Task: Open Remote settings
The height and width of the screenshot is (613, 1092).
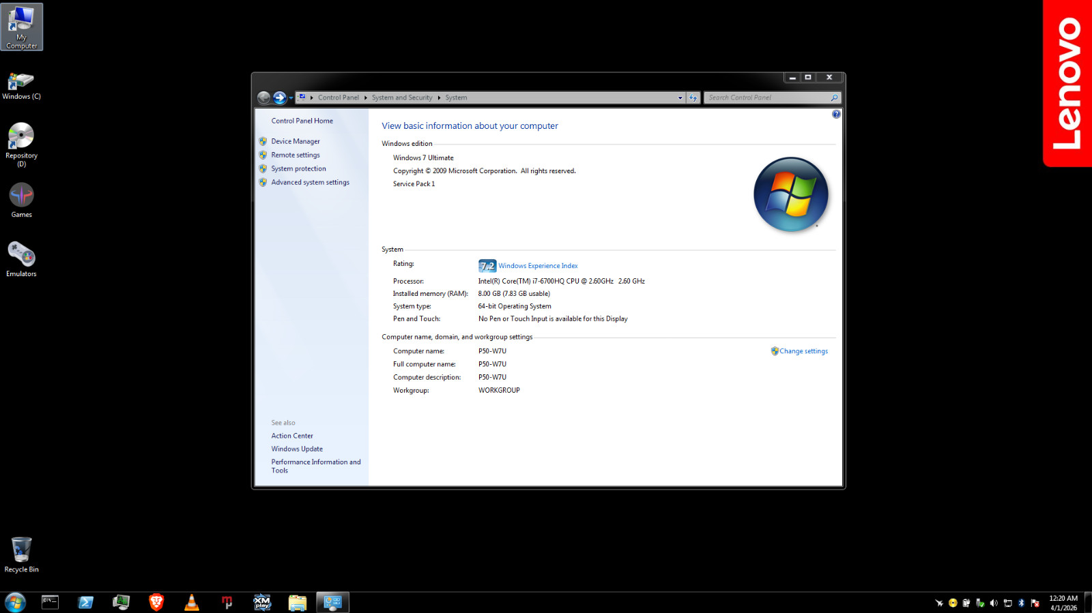Action: click(x=296, y=155)
